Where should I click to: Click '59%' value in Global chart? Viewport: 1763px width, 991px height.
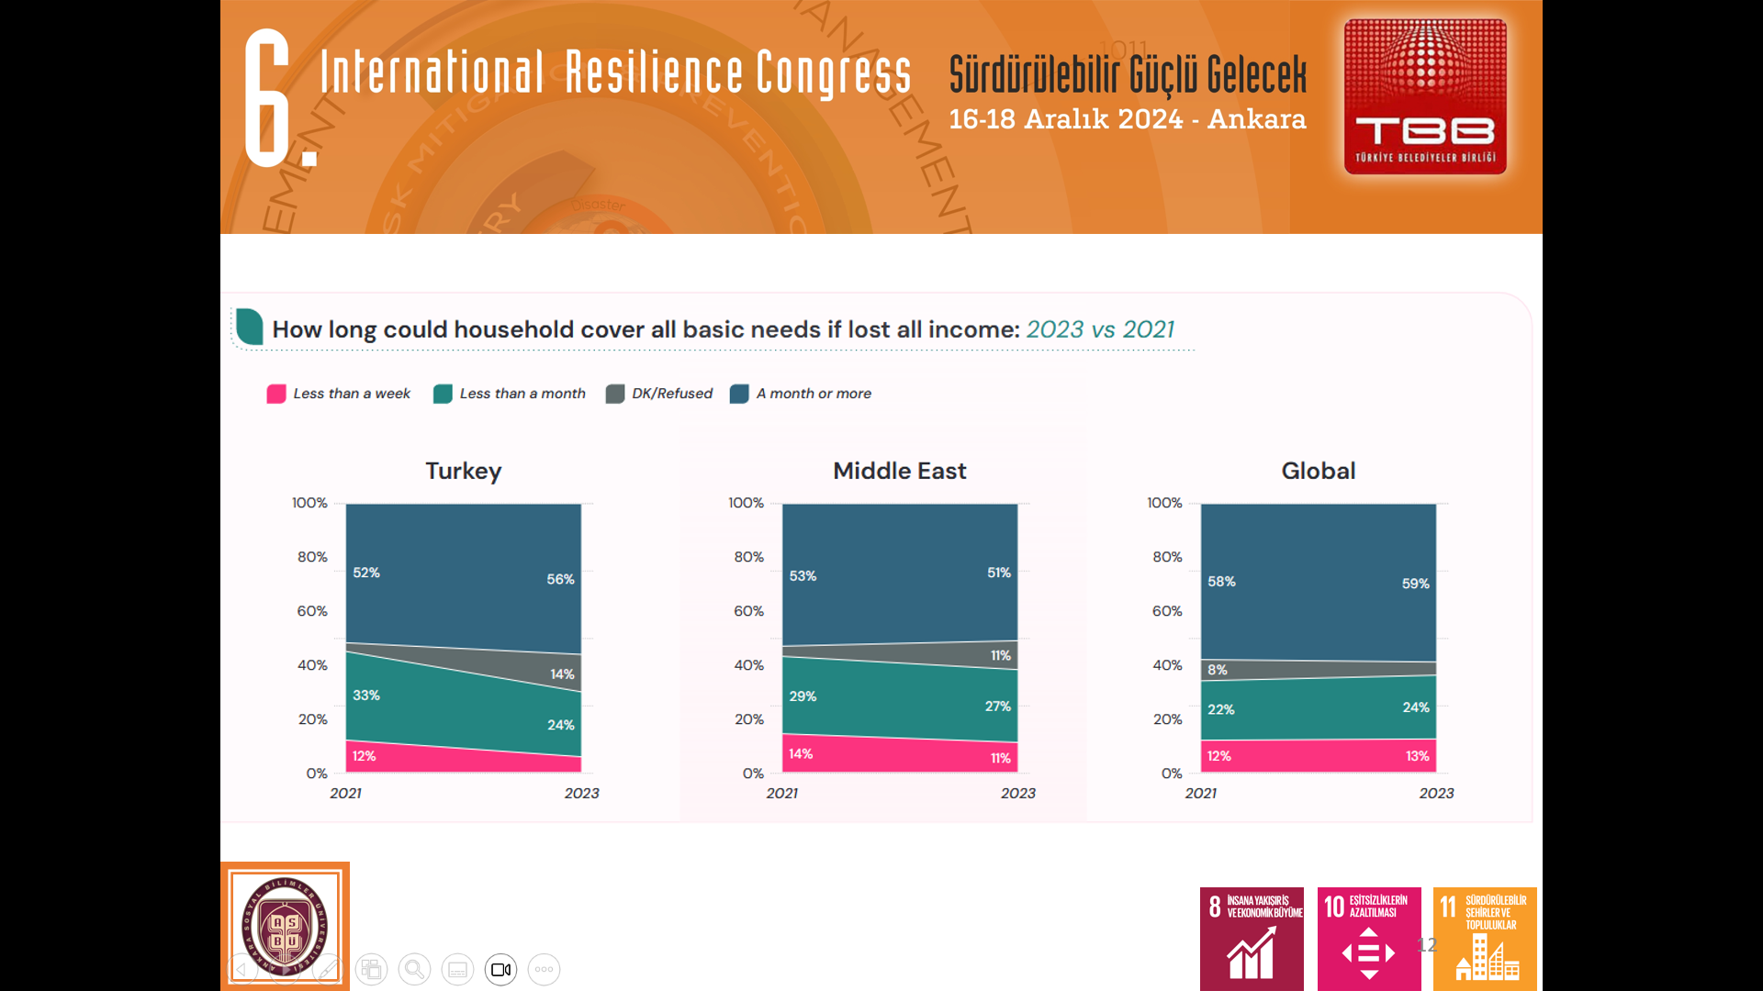pos(1416,584)
